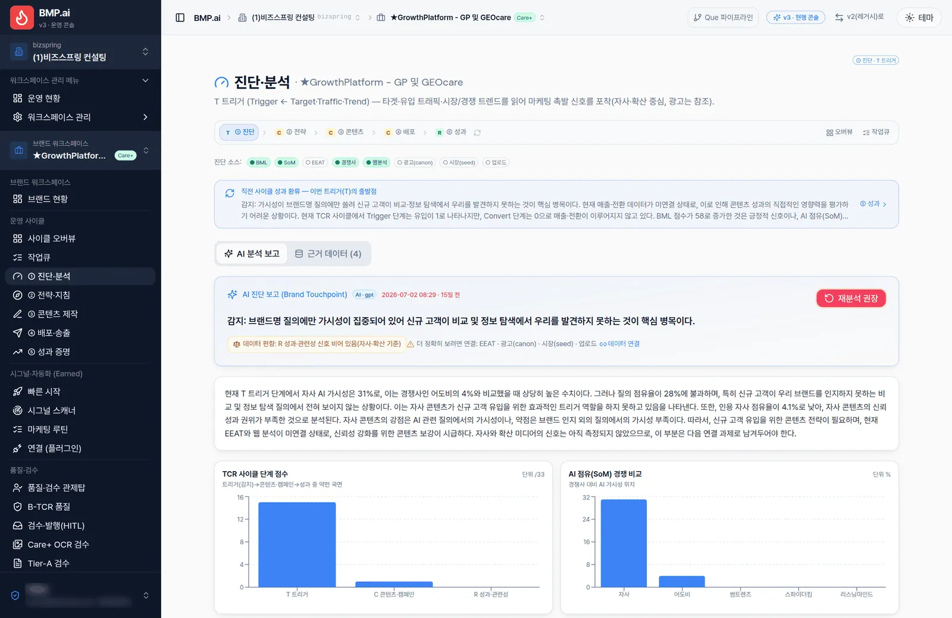This screenshot has width=952, height=618.
Task: Select the ② 전략 pipeline step
Action: pos(291,132)
